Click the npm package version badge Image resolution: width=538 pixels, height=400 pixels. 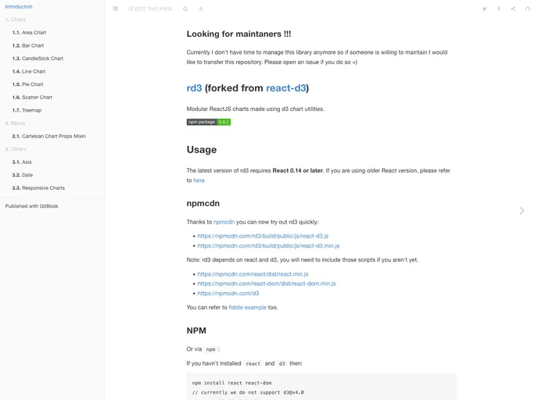click(208, 122)
